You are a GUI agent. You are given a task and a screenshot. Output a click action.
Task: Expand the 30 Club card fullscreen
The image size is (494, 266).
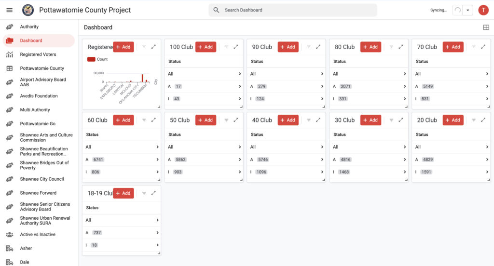pyautogui.click(x=400, y=120)
